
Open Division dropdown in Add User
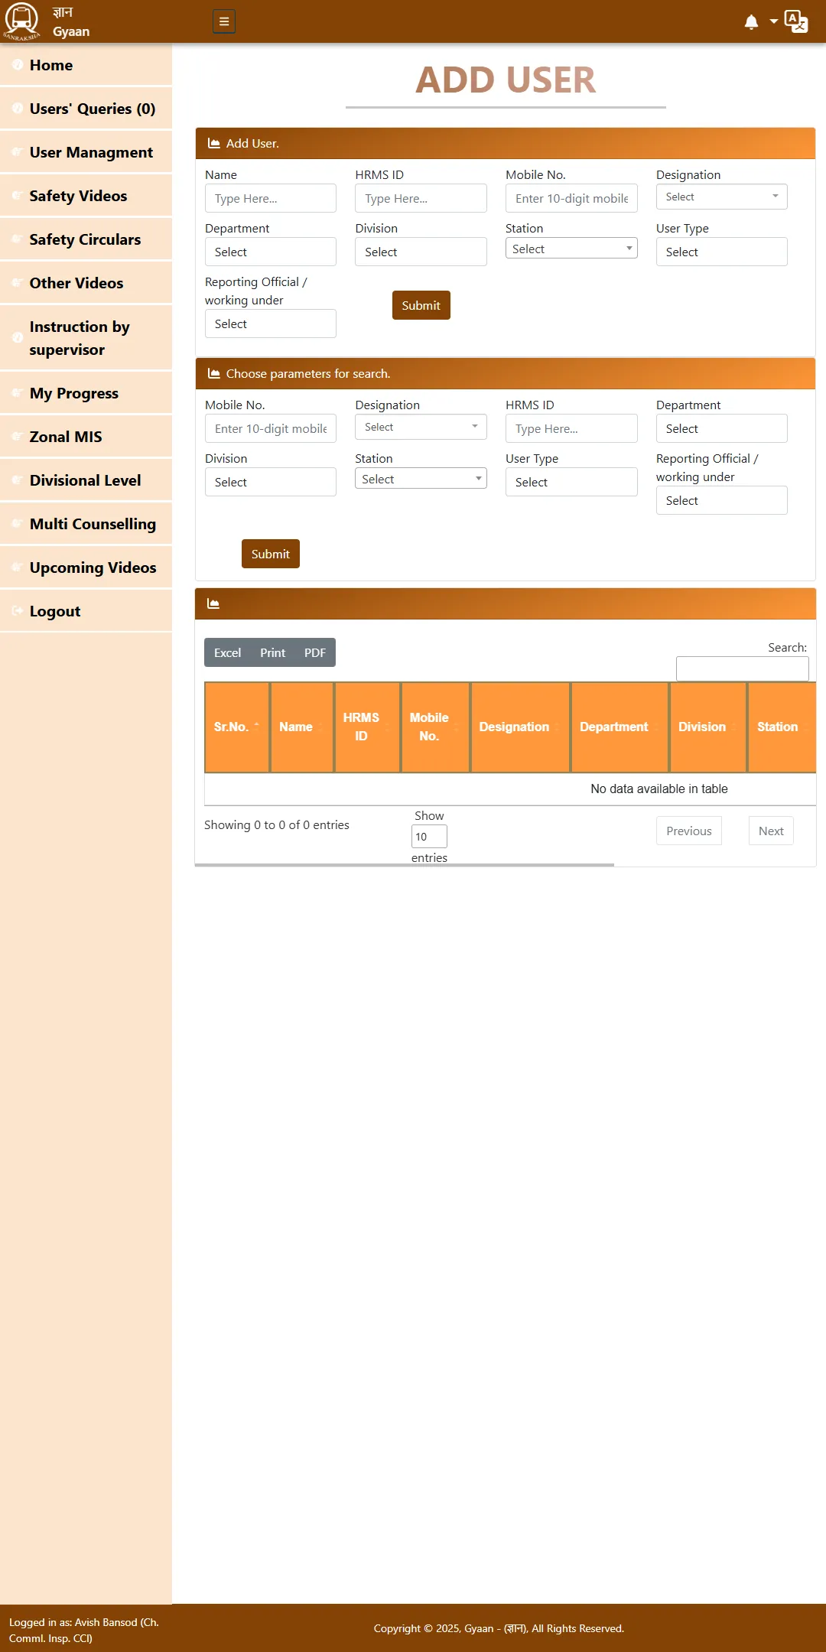(x=421, y=252)
